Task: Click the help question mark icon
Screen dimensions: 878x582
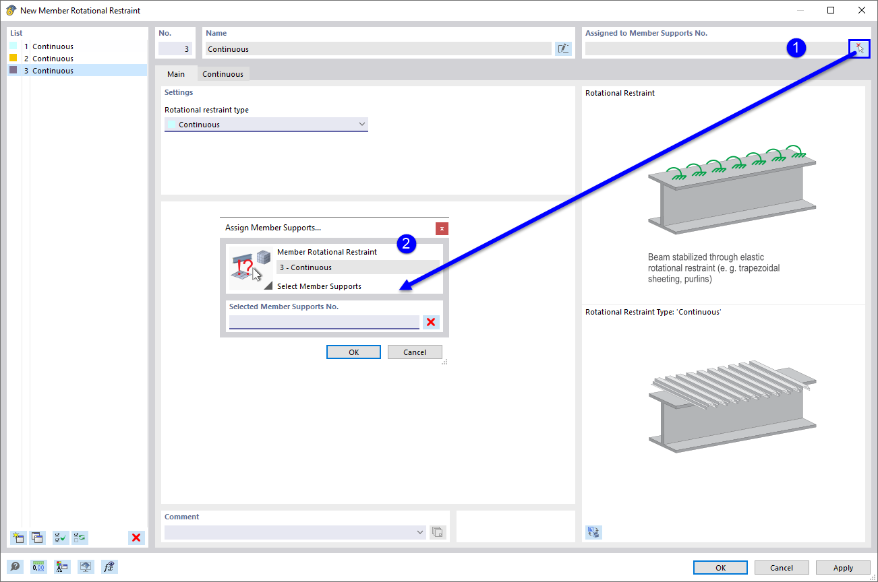Action: [15, 567]
